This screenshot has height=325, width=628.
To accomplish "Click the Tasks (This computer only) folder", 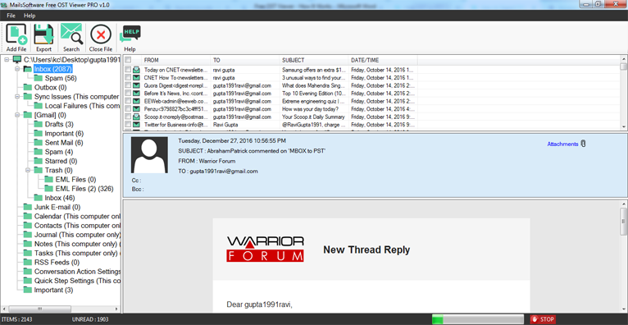I will (77, 254).
